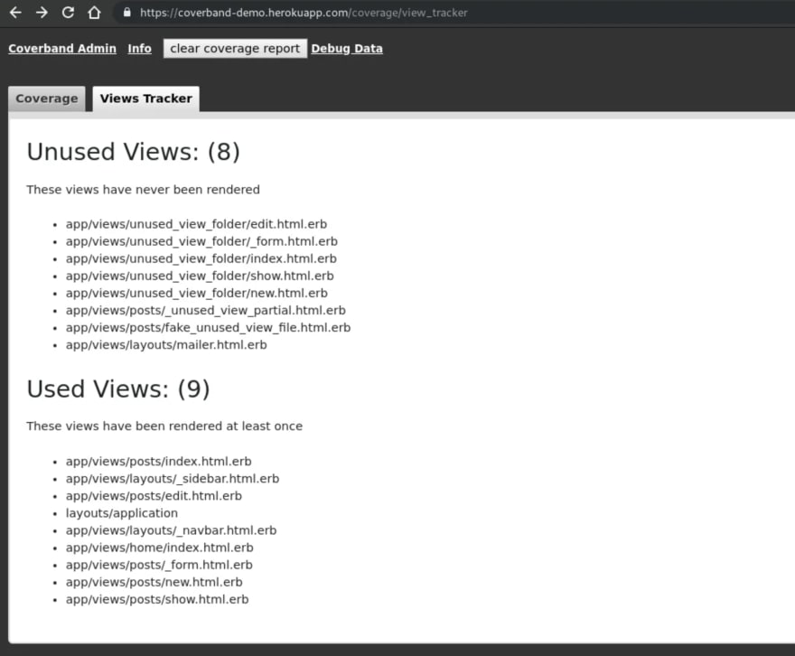Image resolution: width=795 pixels, height=656 pixels.
Task: Click the clear coverage report button
Action: coord(235,49)
